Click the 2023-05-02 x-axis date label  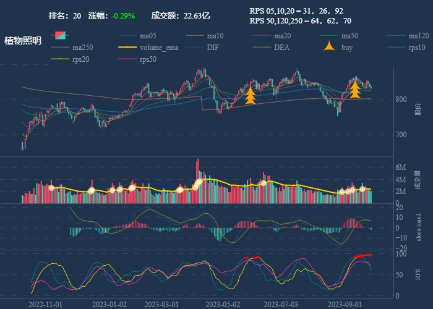pos(222,304)
